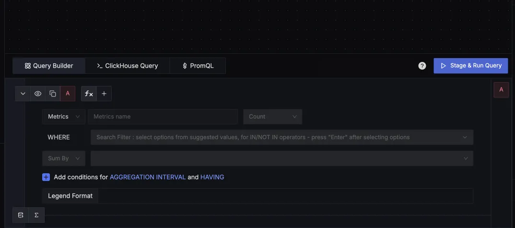Screen dimensions: 515x228
Task: Click the help question mark icon
Action: pos(422,66)
